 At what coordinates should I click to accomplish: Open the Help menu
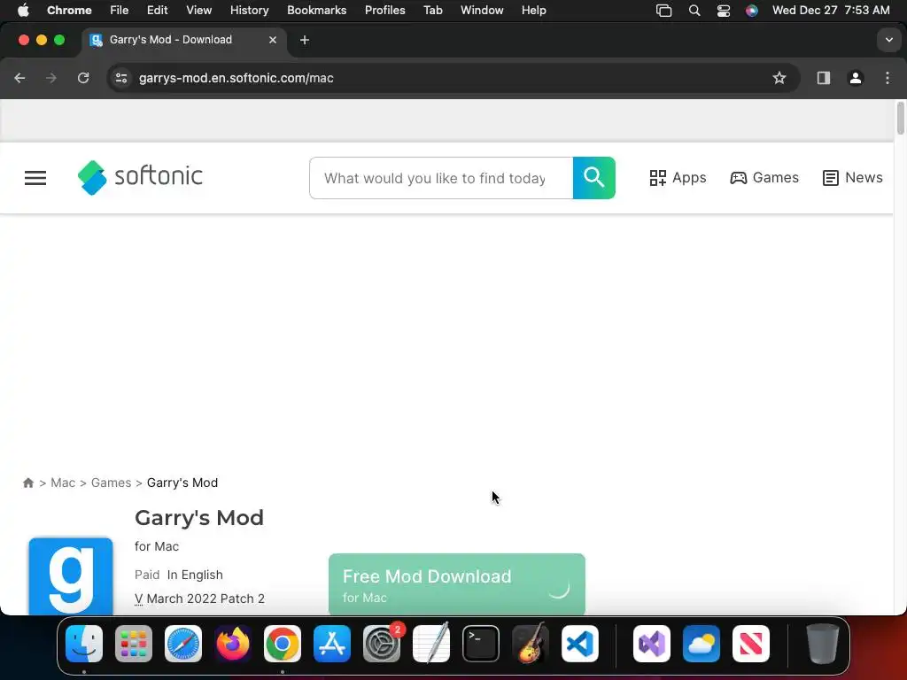point(533,11)
